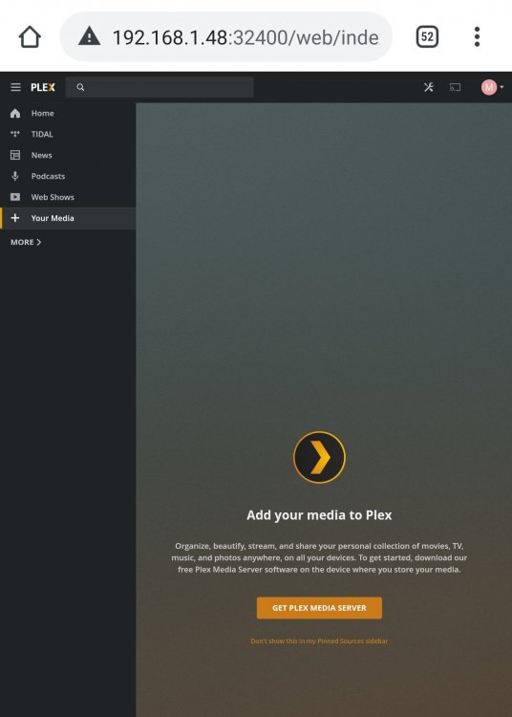This screenshot has width=512, height=717.
Task: Click the Plex logo
Action: [x=43, y=87]
